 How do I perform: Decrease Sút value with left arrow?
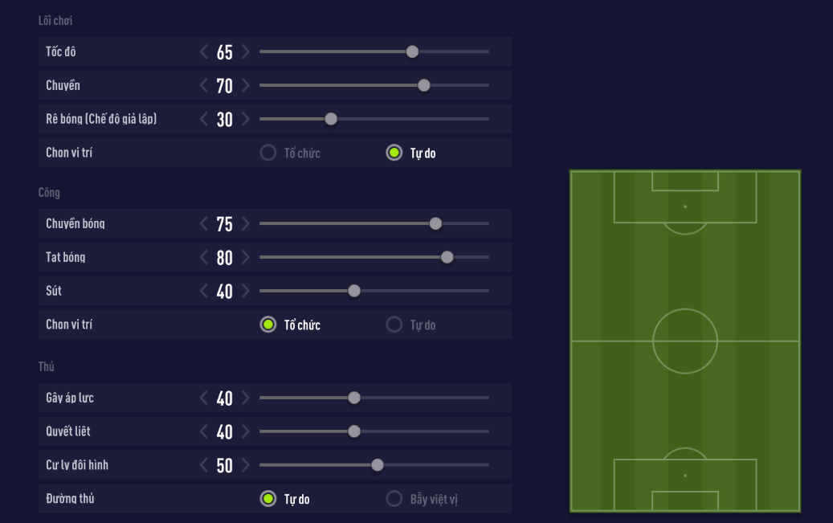[204, 291]
